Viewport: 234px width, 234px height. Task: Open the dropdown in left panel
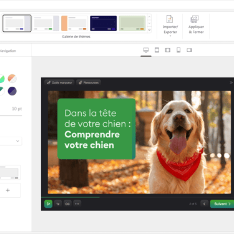tap(11, 141)
